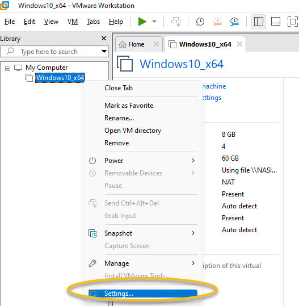
Task: Click the Snapshot menu icon
Action: (x=92, y=233)
